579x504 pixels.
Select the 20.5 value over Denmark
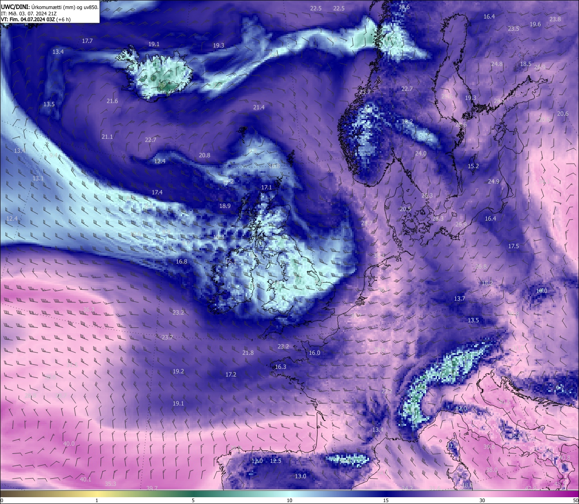[x=405, y=209]
